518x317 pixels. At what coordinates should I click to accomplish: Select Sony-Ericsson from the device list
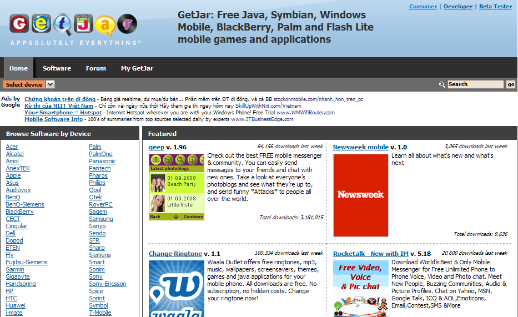[x=108, y=284]
